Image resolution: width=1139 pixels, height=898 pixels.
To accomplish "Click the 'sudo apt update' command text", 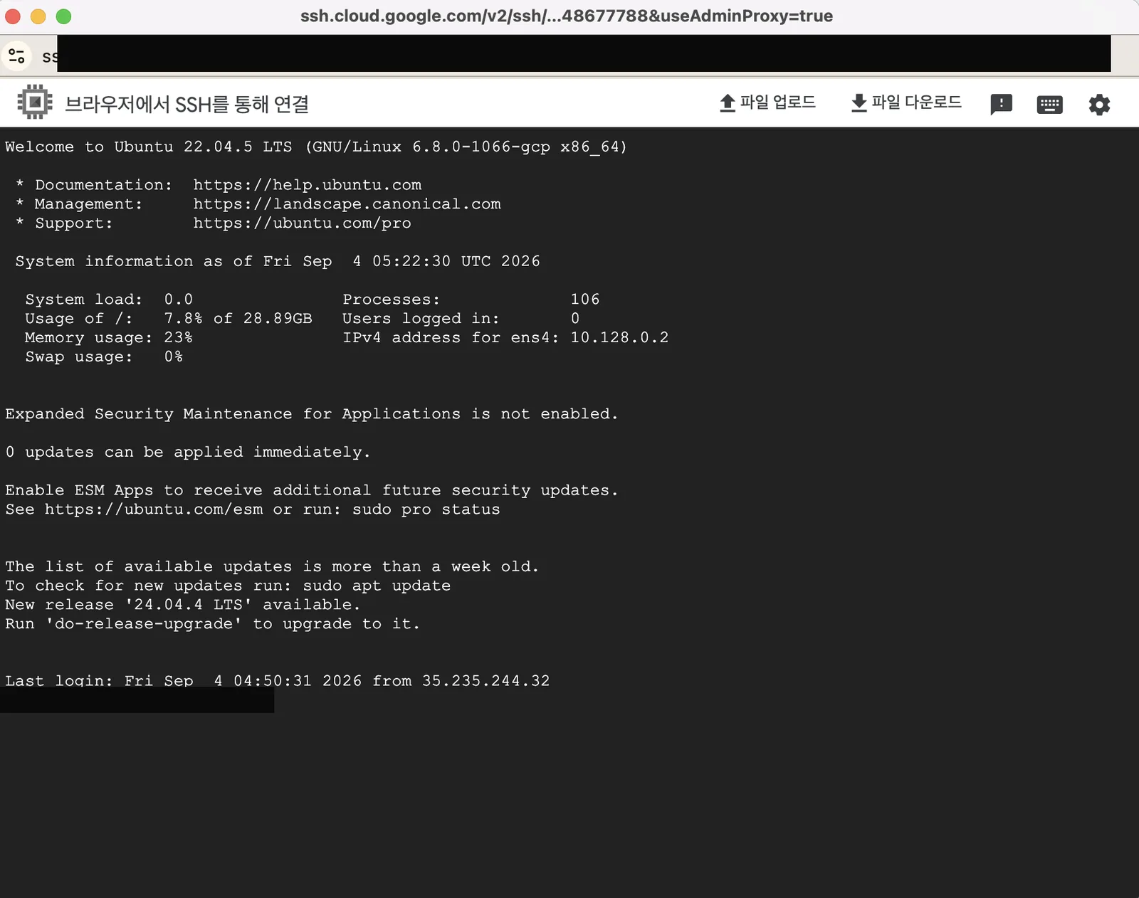I will 377,586.
